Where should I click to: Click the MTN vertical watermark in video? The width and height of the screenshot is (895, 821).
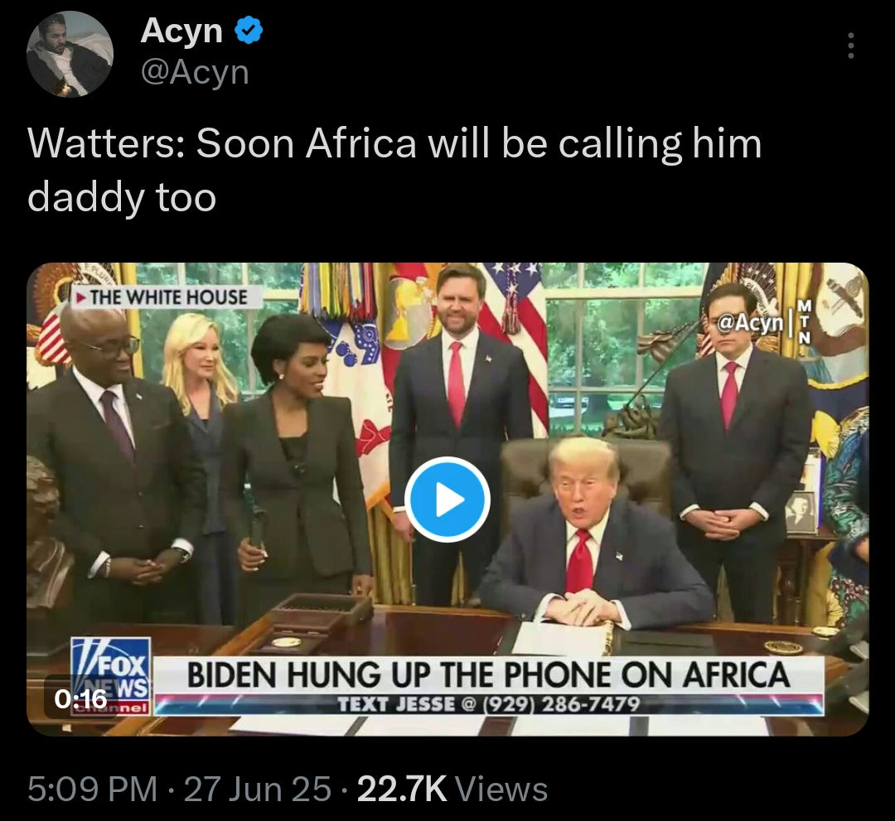(804, 321)
